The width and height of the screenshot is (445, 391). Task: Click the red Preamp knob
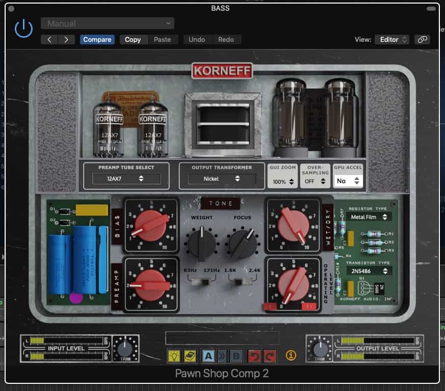coord(151,285)
